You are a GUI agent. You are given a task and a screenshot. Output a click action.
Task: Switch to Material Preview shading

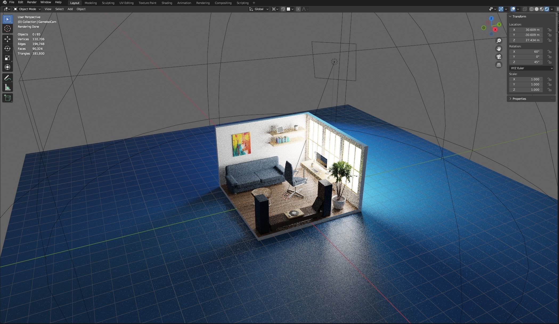541,9
